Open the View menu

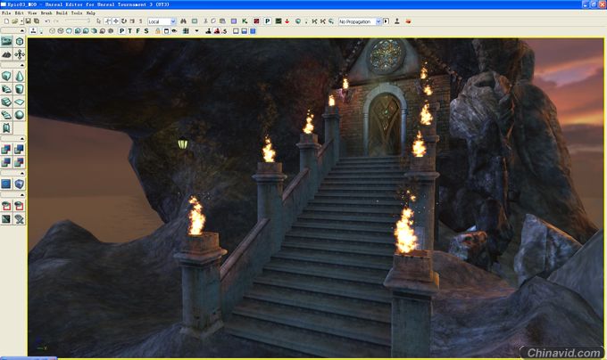pyautogui.click(x=32, y=12)
